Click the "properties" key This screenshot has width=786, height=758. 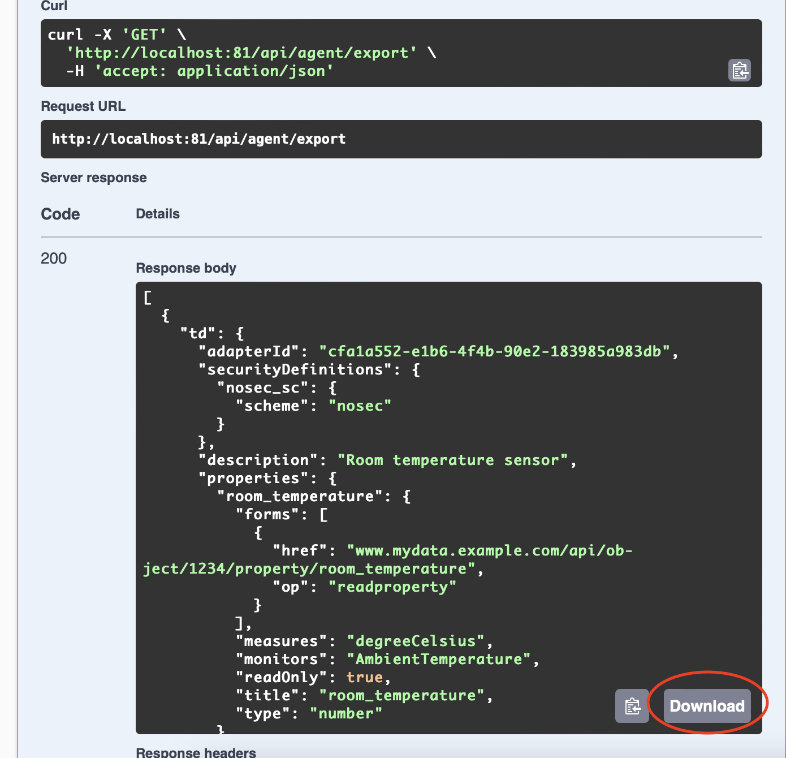[253, 478]
